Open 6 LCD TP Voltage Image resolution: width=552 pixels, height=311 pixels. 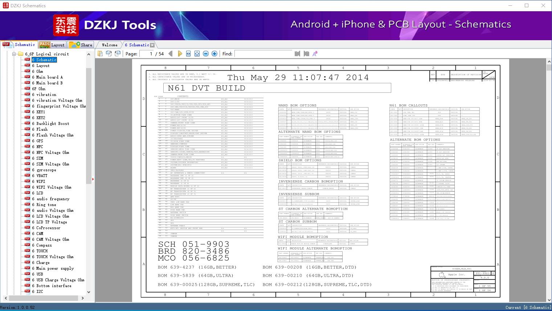coord(49,222)
